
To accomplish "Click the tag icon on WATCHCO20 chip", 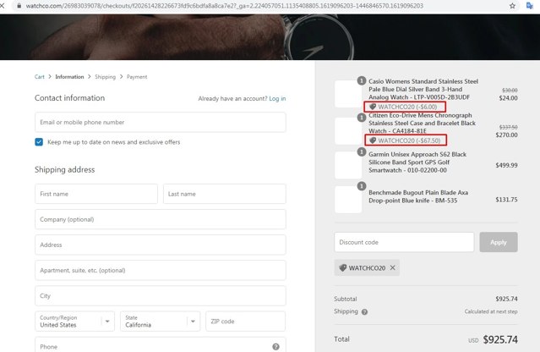I will (342, 268).
